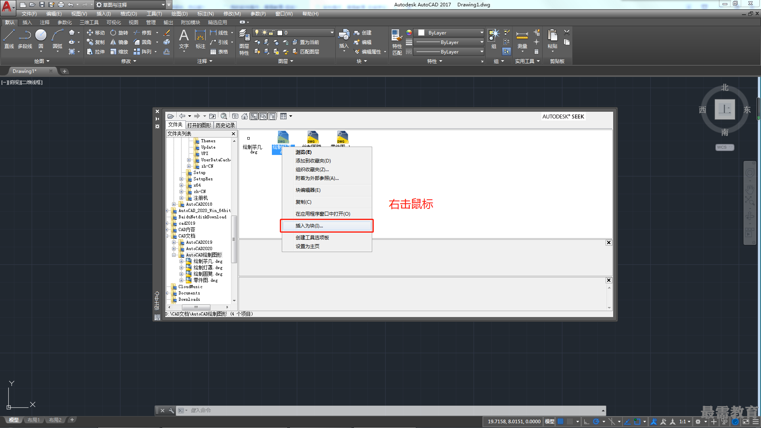
Task: Click the Table (表格) tool
Action: point(219,52)
